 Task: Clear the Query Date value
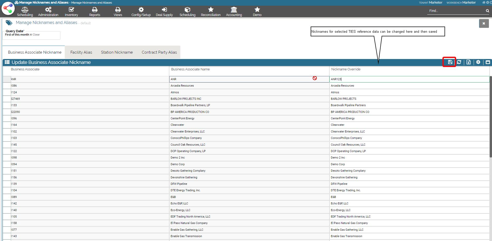[35, 35]
